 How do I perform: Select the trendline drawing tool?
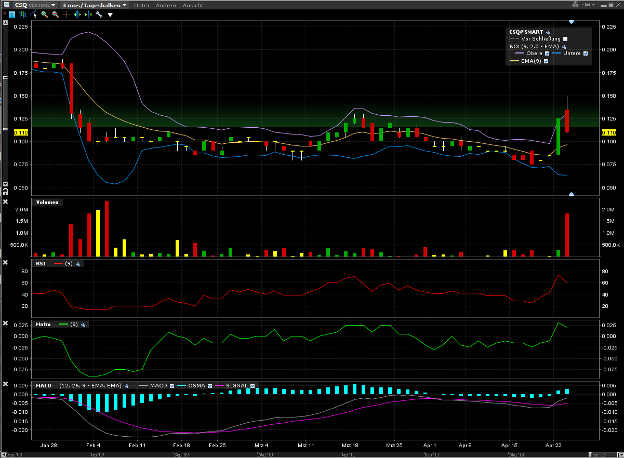click(x=34, y=15)
